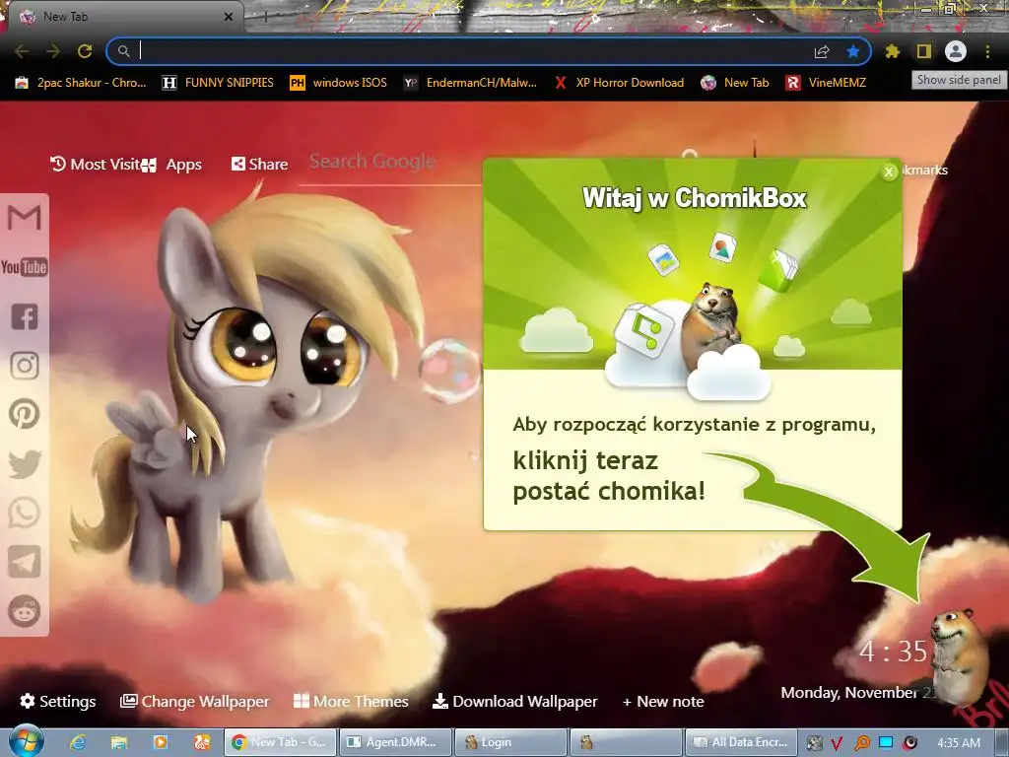Click Download Wallpaper

pos(514,701)
